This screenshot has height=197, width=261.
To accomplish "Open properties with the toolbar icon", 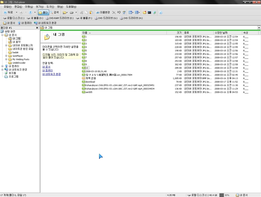I will (x=124, y=13).
